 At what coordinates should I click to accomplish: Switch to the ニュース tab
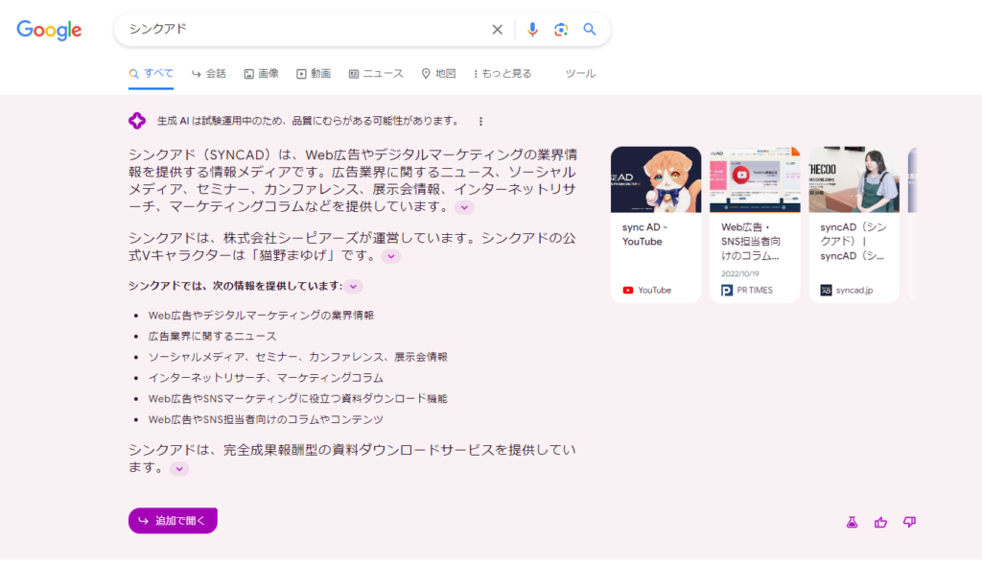pos(376,73)
